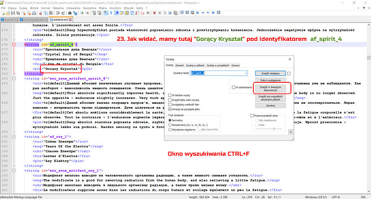Click the Cut scissors toolbar icon
Viewport: 371px width, 199px height.
[x=41, y=13]
